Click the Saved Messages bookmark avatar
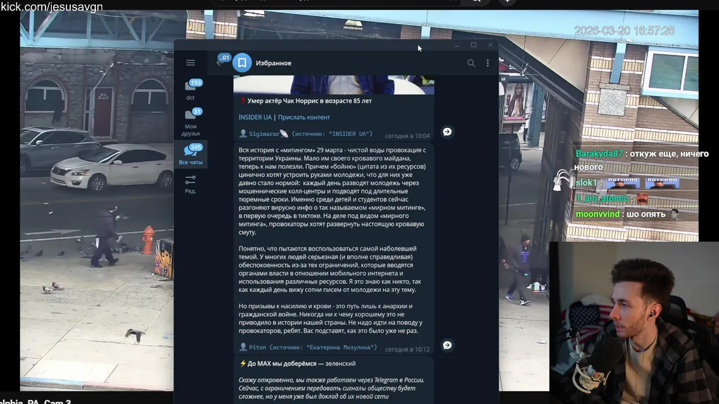This screenshot has width=719, height=404. click(242, 63)
